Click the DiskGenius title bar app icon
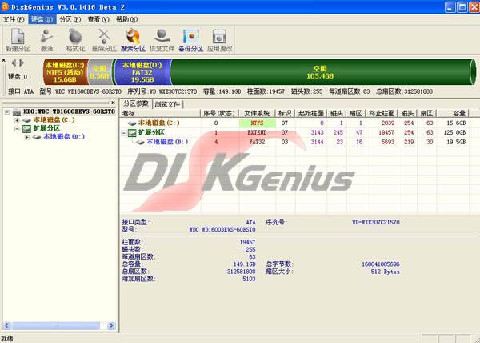The height and width of the screenshot is (343, 480). (x=5, y=6)
